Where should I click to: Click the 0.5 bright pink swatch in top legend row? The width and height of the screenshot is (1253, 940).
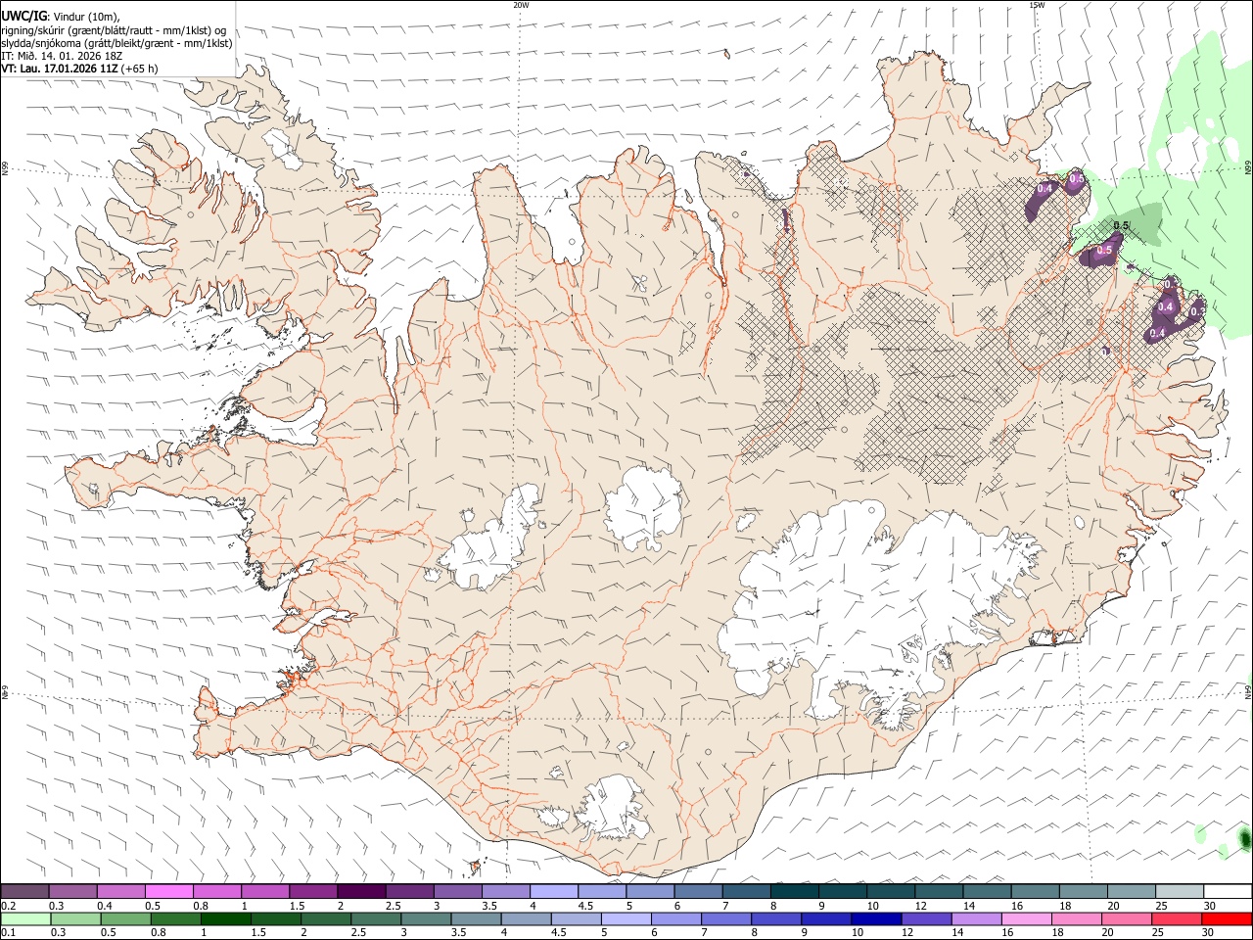(168, 892)
